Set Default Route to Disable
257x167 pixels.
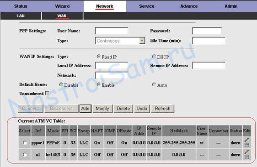pyautogui.click(x=61, y=84)
